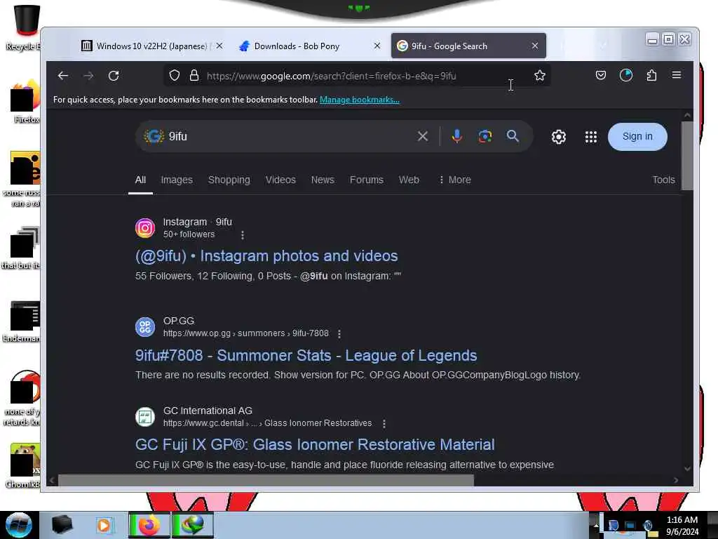Image resolution: width=718 pixels, height=539 pixels.
Task: Click the vertical scrollbar thumb
Action: coord(687,155)
